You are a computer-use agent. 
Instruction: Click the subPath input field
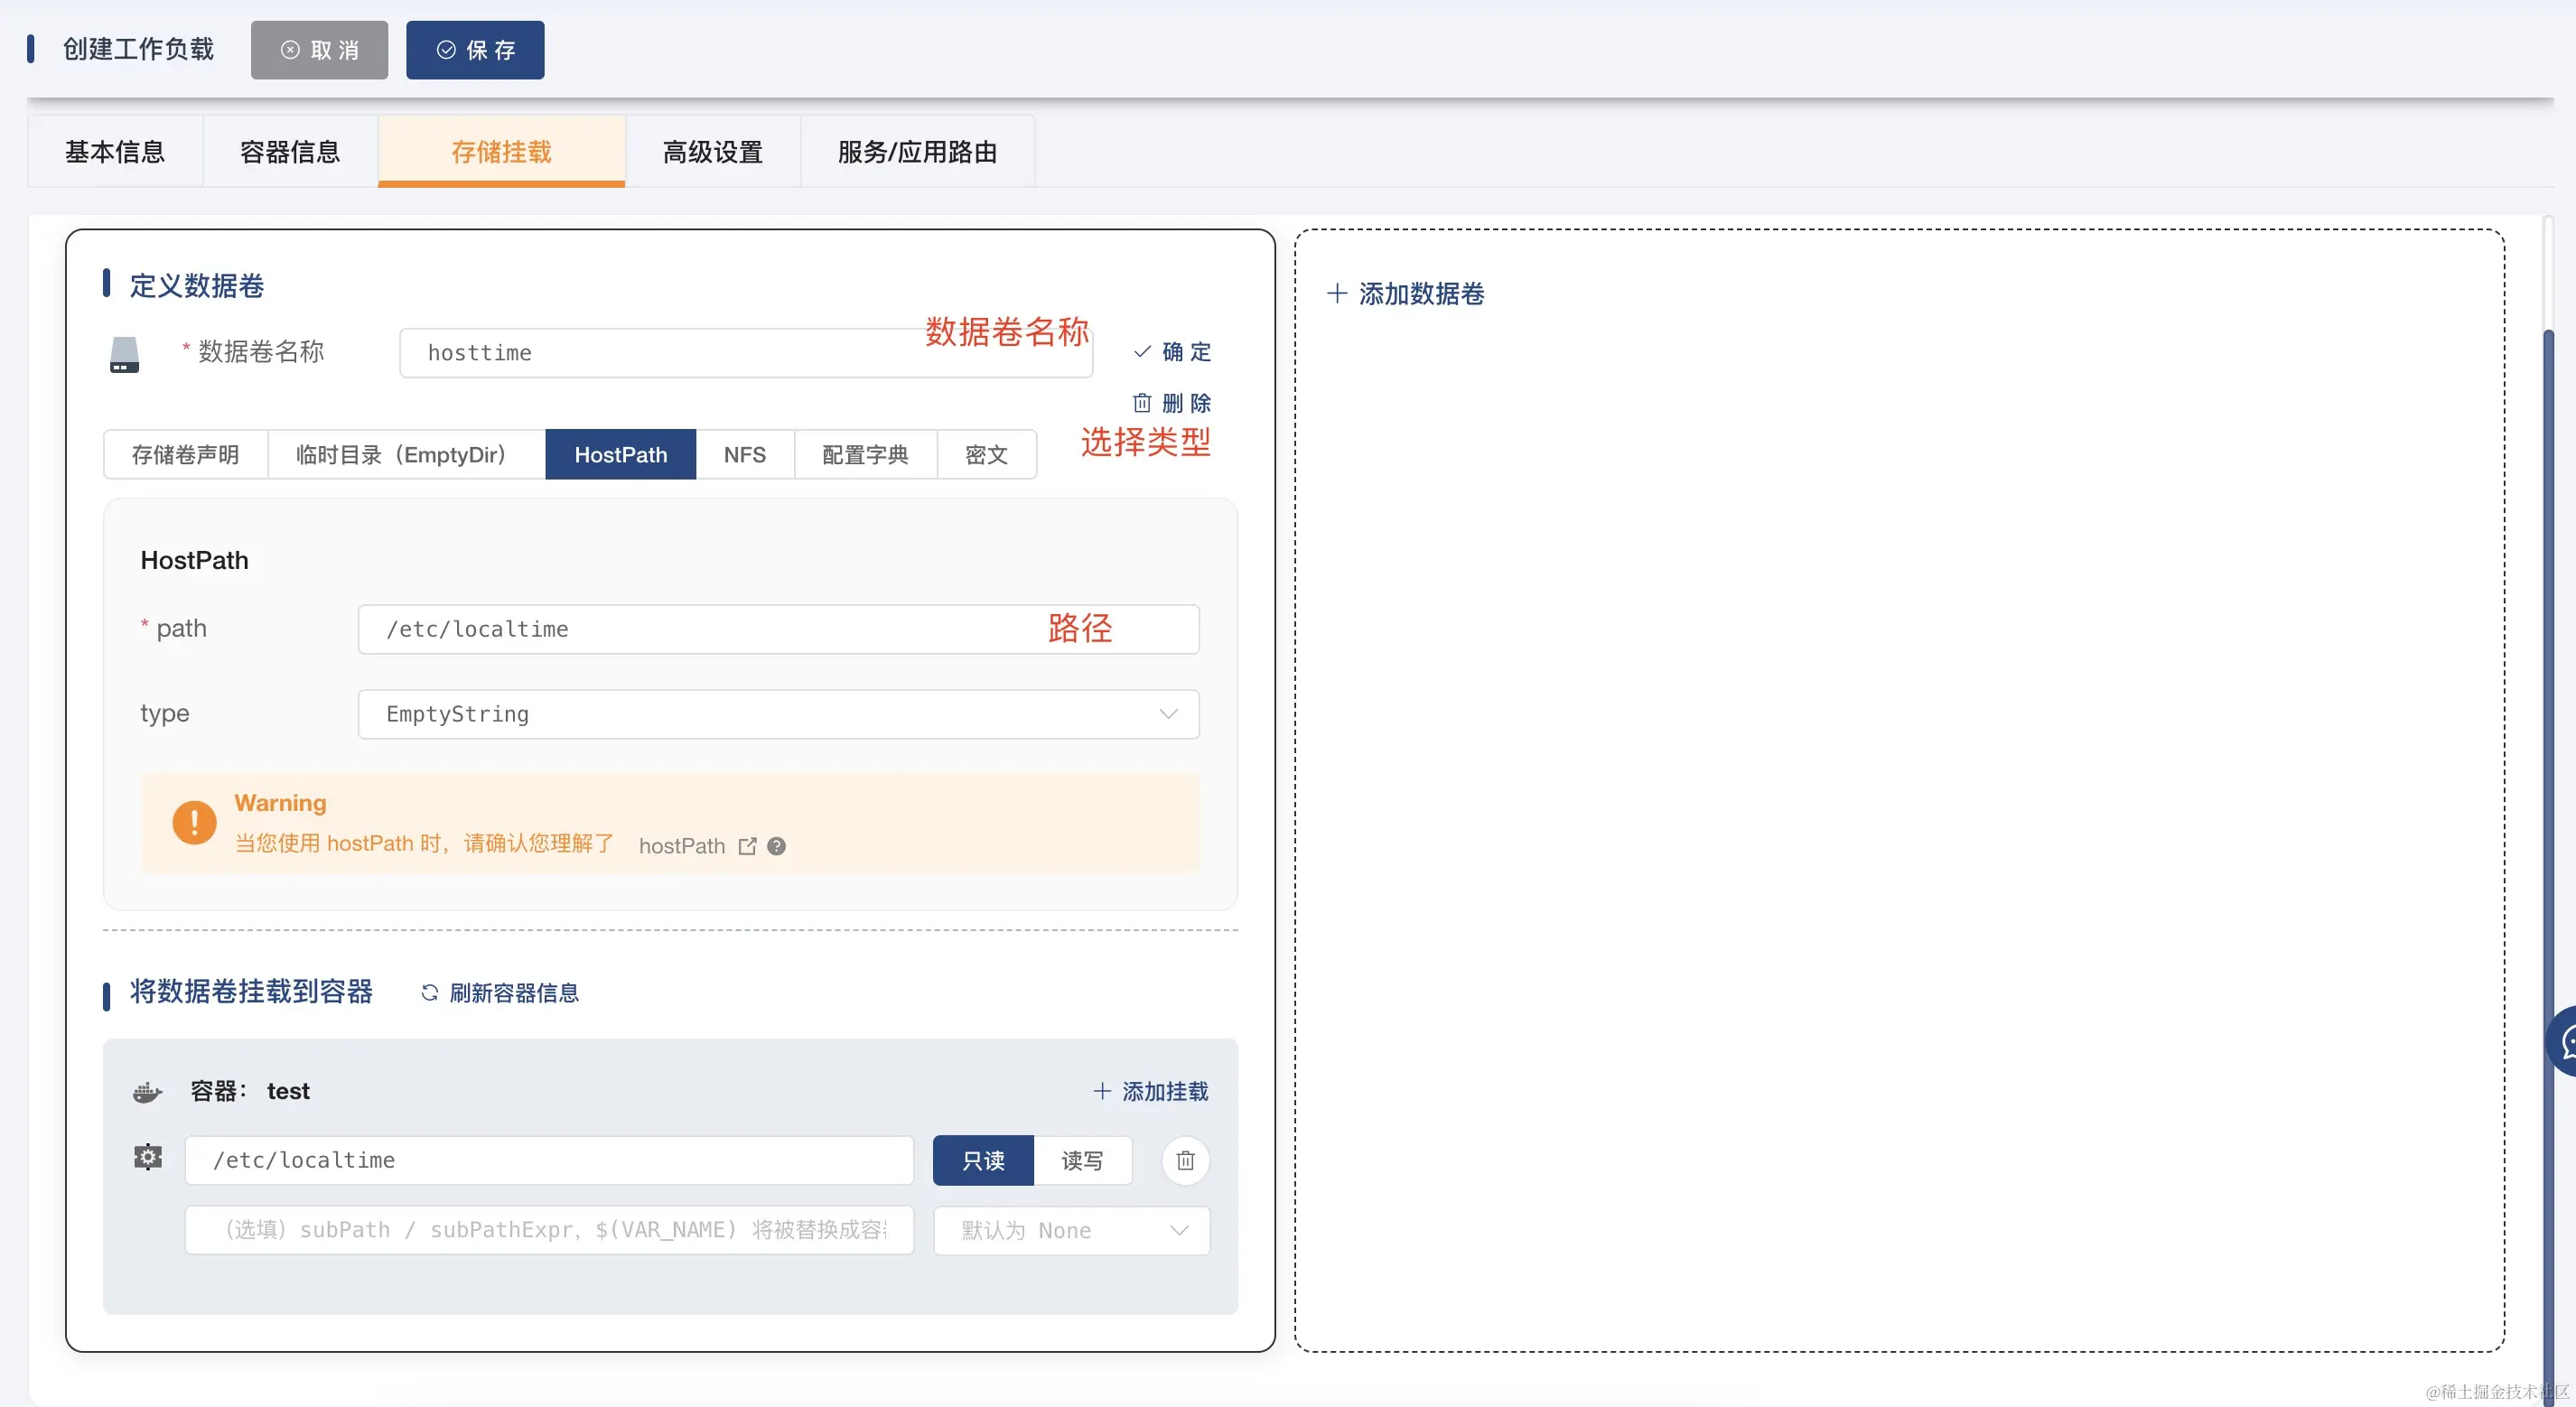tap(548, 1230)
